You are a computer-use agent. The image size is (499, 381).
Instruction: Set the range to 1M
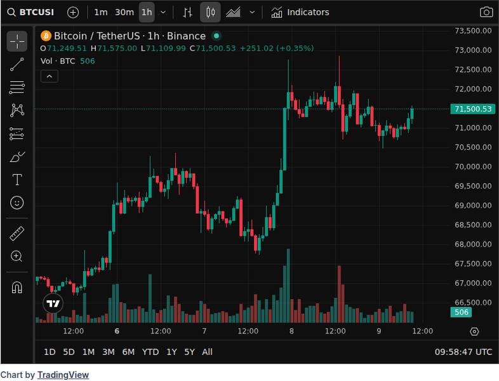88,352
